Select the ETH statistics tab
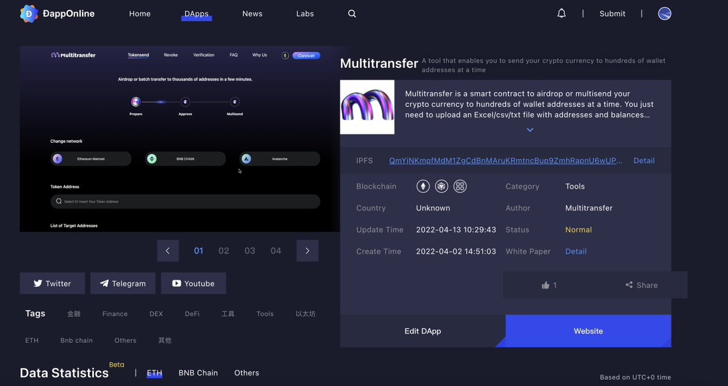Viewport: 728px width, 386px height. 155,373
